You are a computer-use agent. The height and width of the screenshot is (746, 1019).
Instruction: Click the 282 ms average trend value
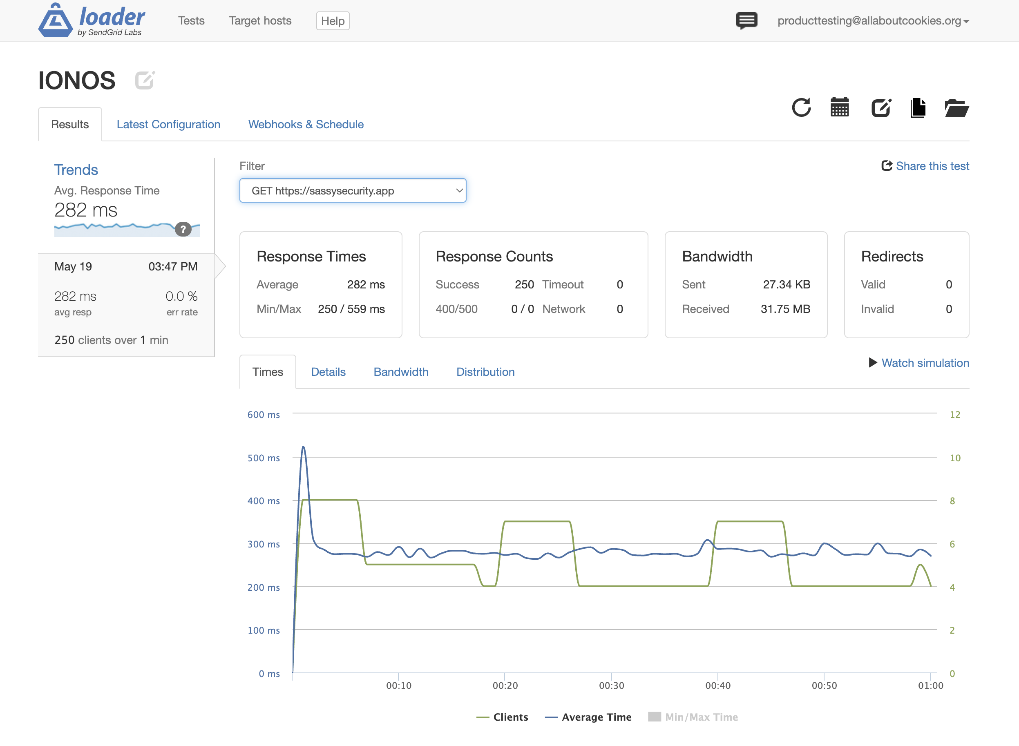(86, 210)
